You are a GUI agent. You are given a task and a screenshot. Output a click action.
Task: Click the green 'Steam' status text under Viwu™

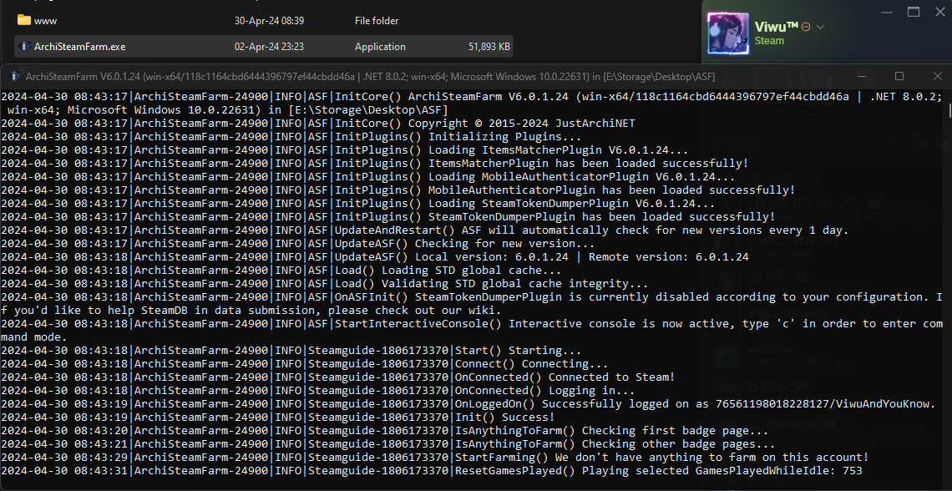pos(769,41)
